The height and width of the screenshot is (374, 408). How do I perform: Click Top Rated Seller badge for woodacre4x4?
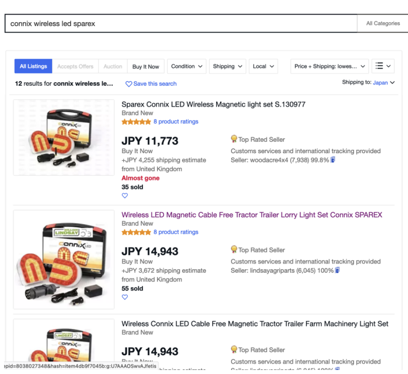[x=234, y=139]
